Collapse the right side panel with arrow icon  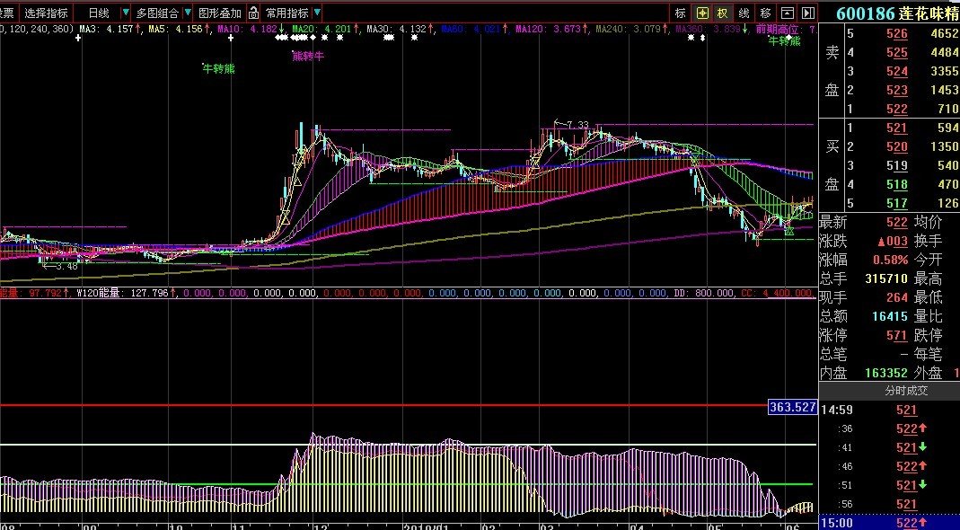[x=807, y=13]
